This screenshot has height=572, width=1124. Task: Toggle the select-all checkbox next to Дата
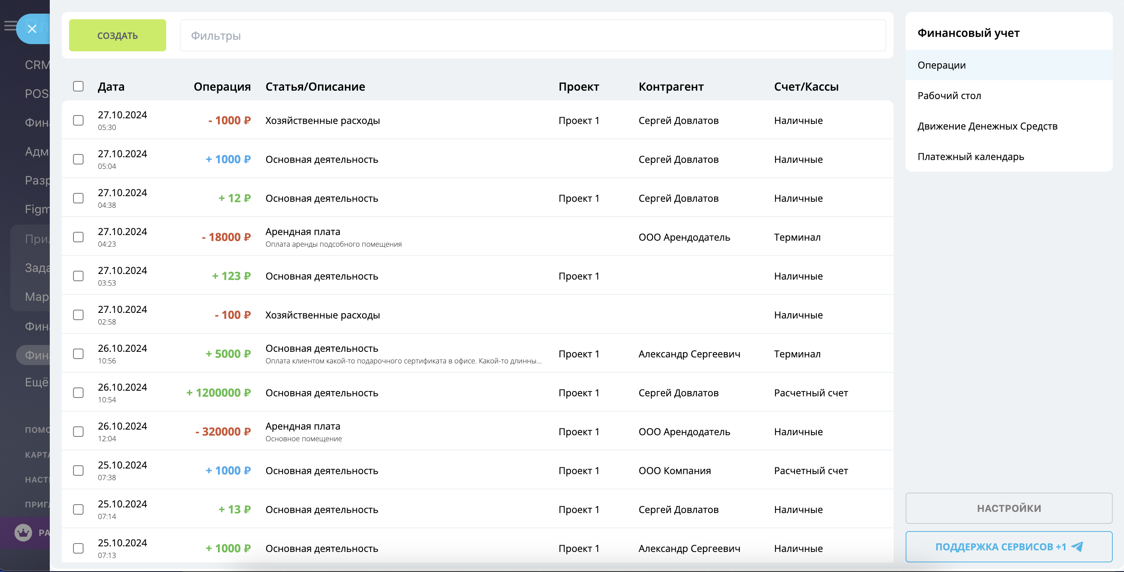[78, 86]
